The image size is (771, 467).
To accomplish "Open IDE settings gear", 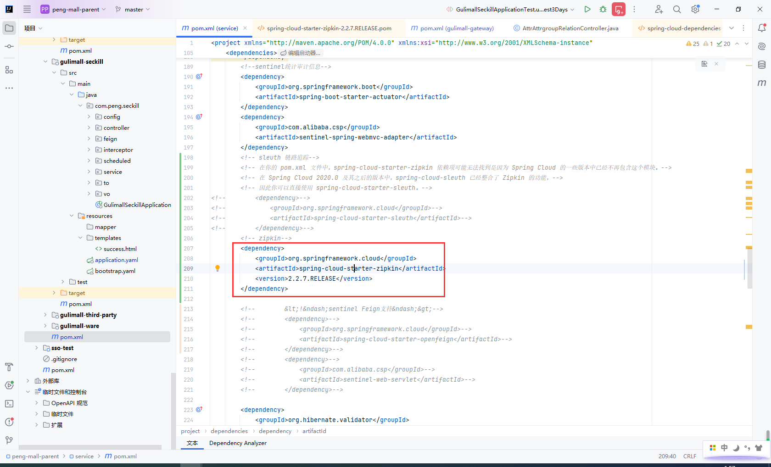I will 695,9.
